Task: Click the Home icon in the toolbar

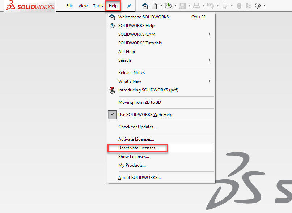Action: [x=145, y=6]
